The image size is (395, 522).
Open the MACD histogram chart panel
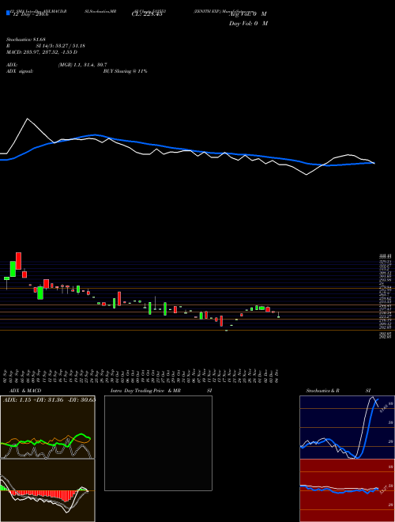(x=47, y=490)
